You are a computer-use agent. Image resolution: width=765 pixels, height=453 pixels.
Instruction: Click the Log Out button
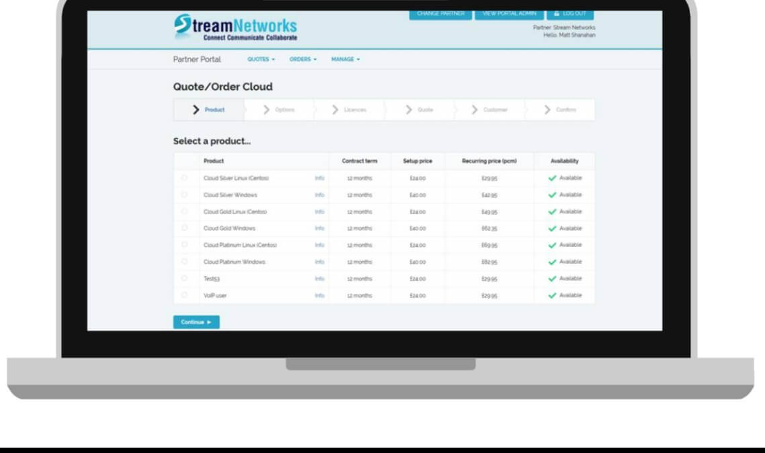[x=570, y=14]
